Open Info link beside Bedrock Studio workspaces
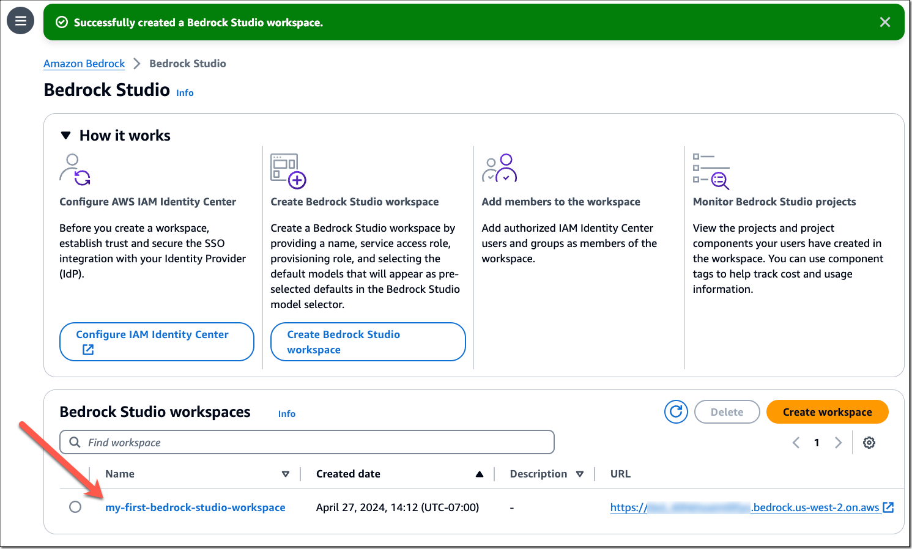Viewport: 912px width, 549px height. pos(286,414)
